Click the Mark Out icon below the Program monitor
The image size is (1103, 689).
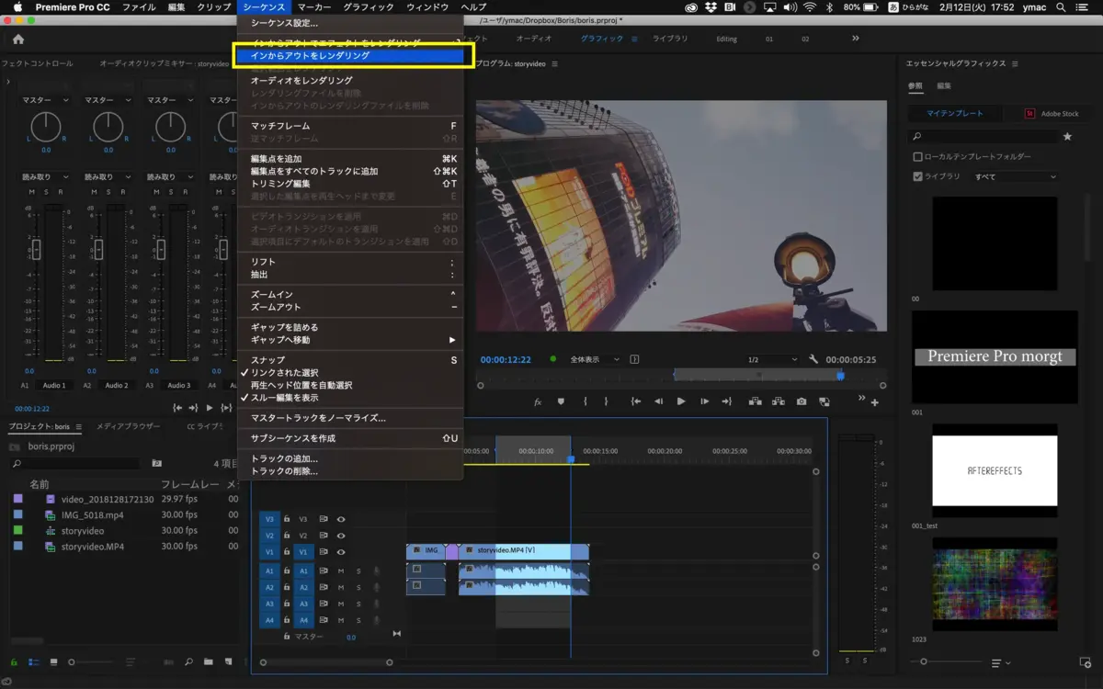[x=606, y=400]
